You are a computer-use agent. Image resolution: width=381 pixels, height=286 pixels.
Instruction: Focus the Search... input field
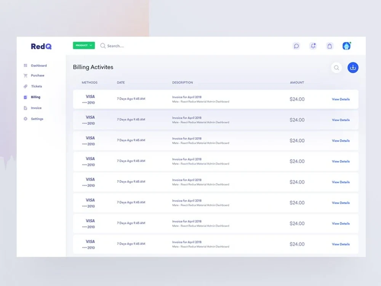pos(116,46)
